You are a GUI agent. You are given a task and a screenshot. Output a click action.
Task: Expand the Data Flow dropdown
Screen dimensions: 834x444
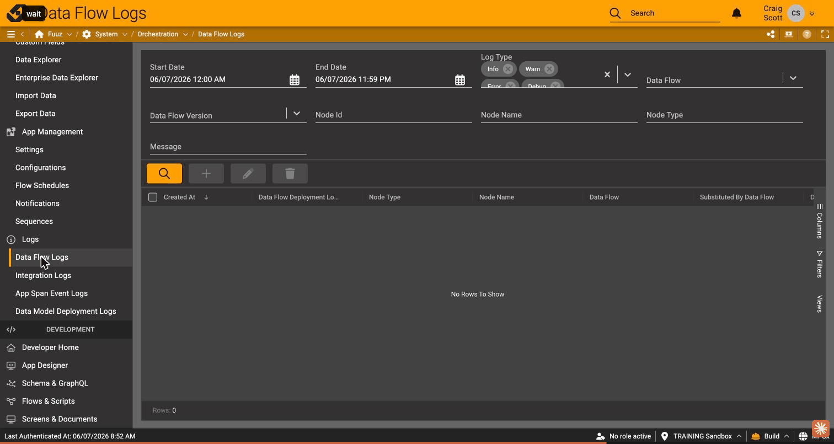point(793,78)
